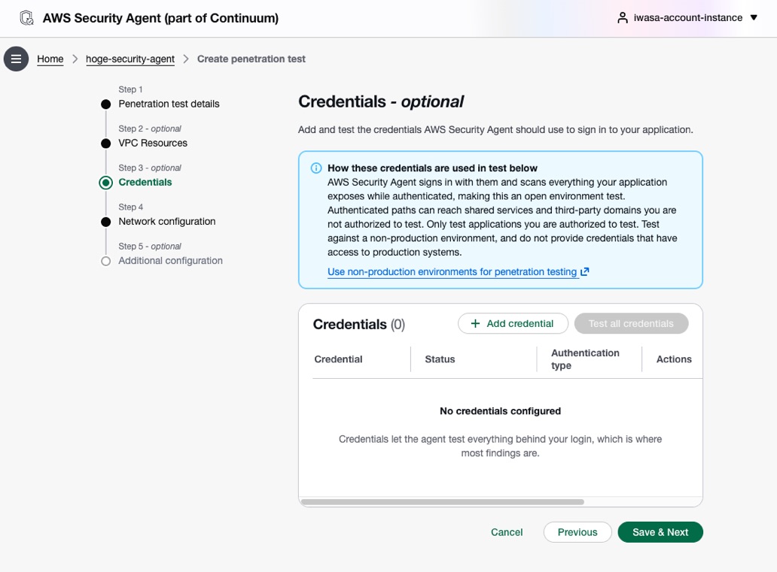The width and height of the screenshot is (777, 572).
Task: Open the current Credentials step in wizard
Action: point(145,182)
